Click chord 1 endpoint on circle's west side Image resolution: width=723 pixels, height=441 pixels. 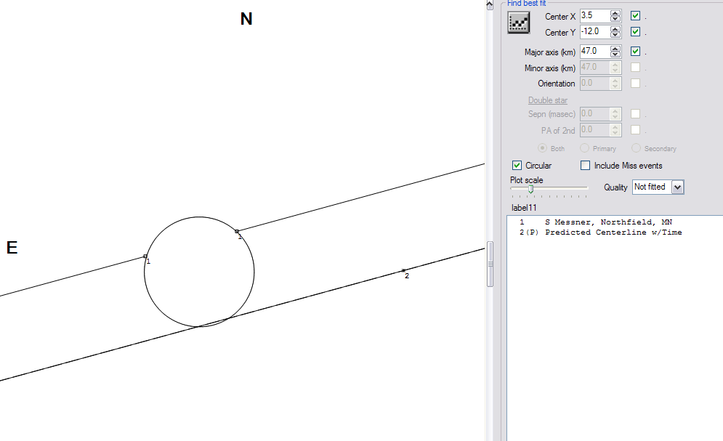pos(237,231)
